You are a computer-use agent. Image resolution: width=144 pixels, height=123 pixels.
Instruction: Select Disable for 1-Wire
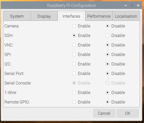(107, 92)
